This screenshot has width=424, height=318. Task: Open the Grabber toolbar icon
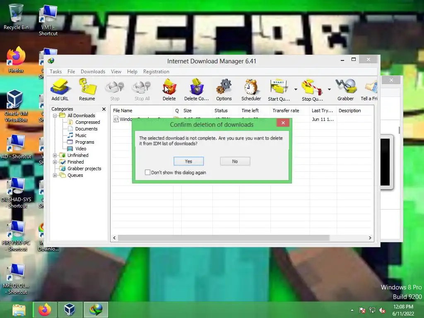click(x=346, y=90)
